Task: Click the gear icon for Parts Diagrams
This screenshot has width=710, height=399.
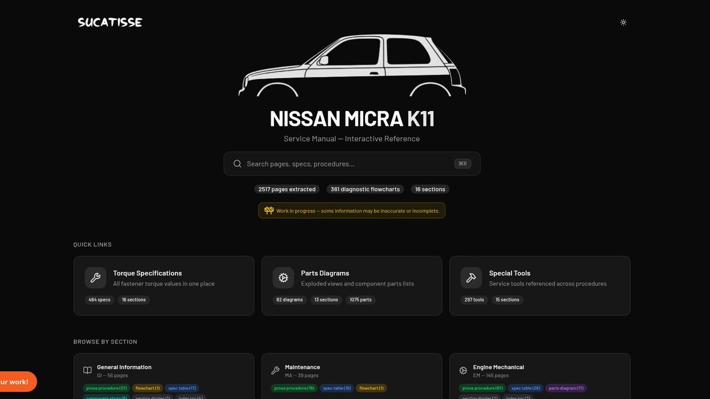Action: pyautogui.click(x=283, y=278)
